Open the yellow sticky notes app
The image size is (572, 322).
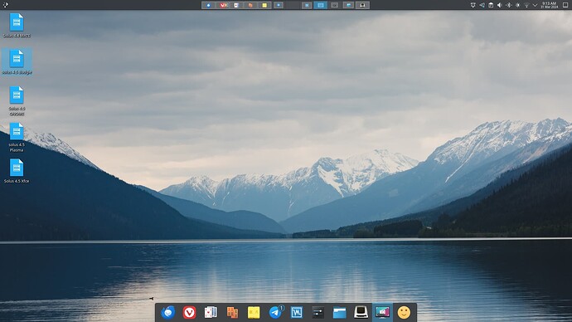click(254, 313)
